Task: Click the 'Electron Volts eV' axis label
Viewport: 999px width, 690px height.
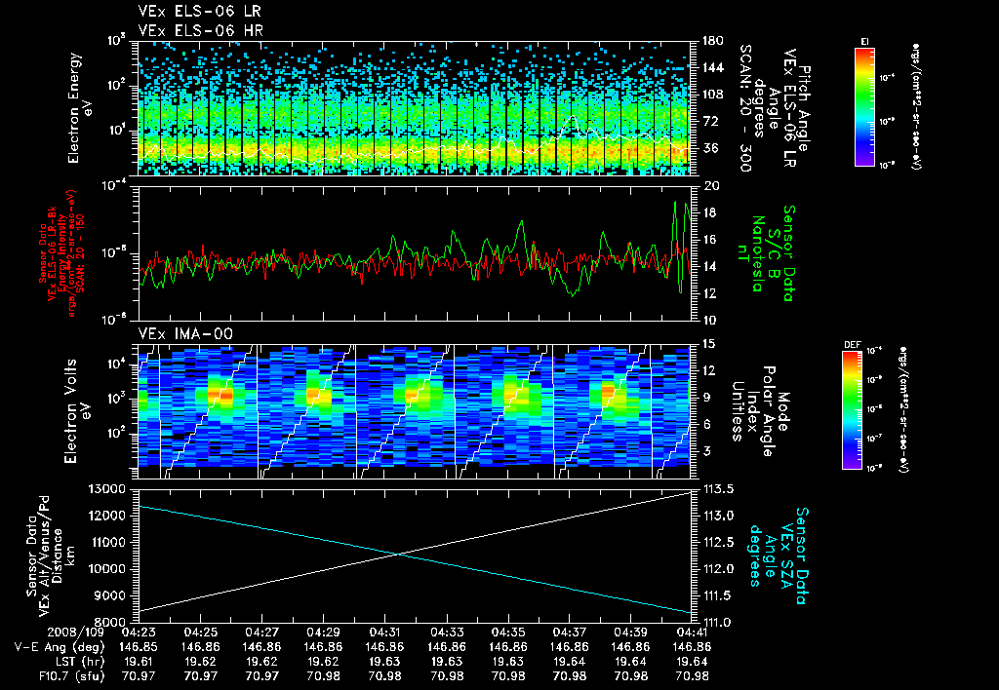Action: pyautogui.click(x=76, y=410)
